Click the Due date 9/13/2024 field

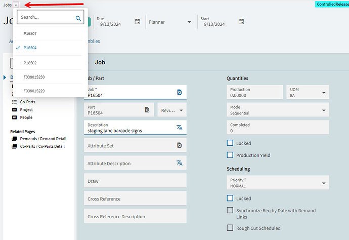[x=110, y=24]
